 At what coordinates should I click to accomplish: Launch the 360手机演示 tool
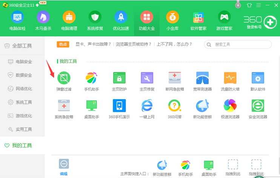click(119, 109)
